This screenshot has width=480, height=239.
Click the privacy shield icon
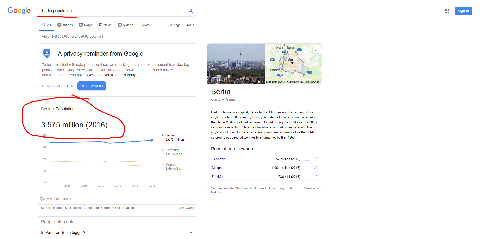(47, 53)
